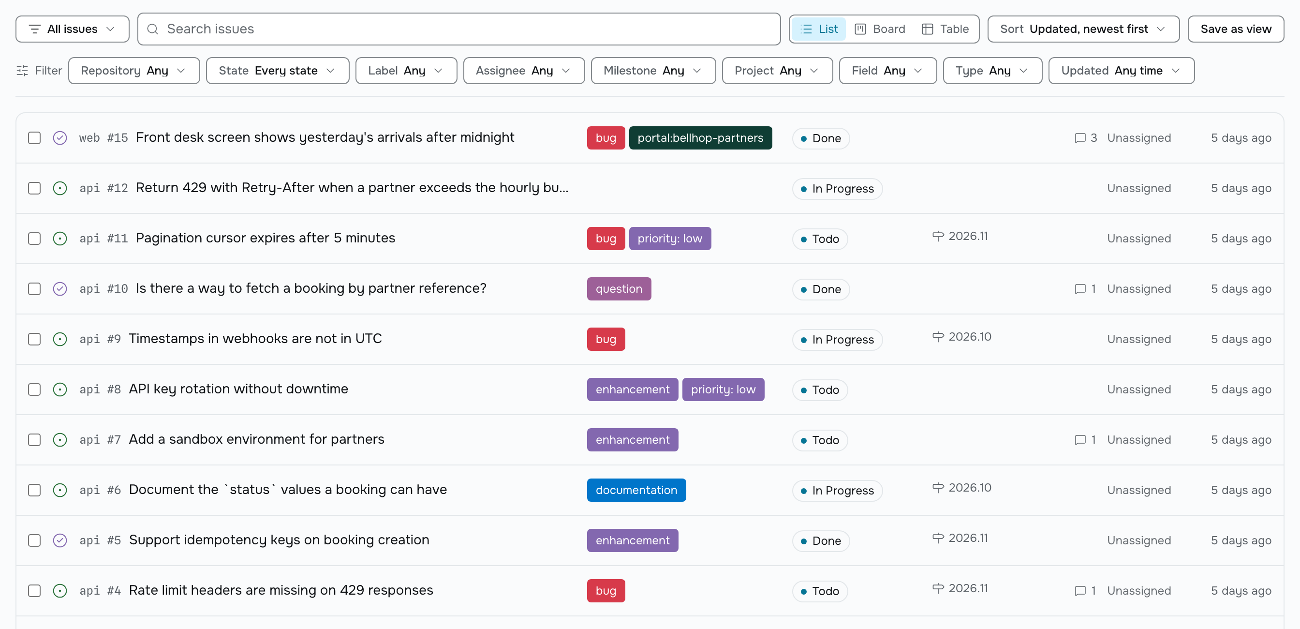Click the blue documentation label
This screenshot has width=1300, height=629.
coord(636,490)
